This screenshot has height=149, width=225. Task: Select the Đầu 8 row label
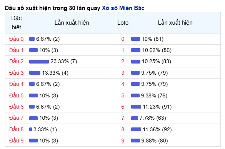click(x=17, y=129)
